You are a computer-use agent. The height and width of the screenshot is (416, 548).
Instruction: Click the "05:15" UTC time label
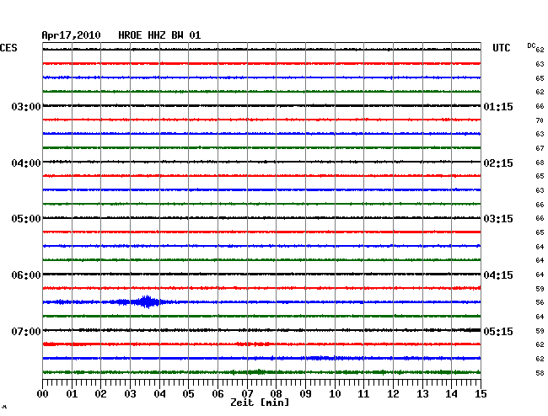coord(498,331)
